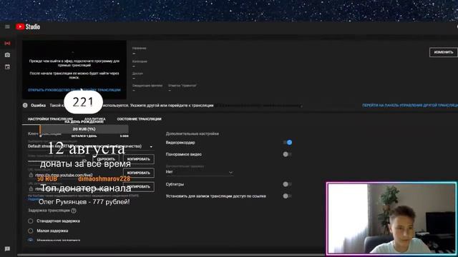Click the lock icon beside rtmp youtube URL
The width and height of the screenshot is (458, 257).
click(x=31, y=175)
